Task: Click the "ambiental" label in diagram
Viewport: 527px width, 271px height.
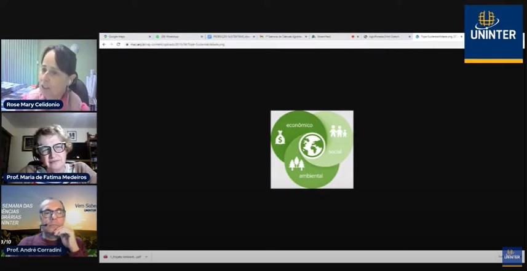Action: [x=311, y=175]
